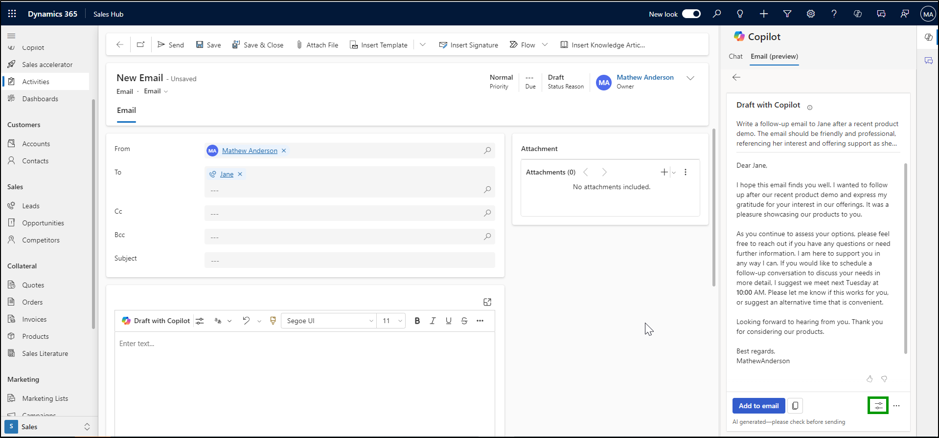Select the Email tab on the form
939x438 pixels.
(126, 110)
